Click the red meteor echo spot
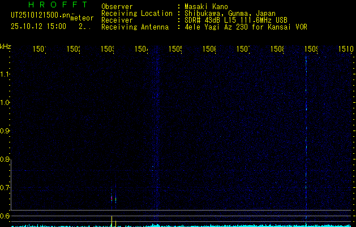Image resolution: width=356 pixels, height=227 pixels. [x=111, y=199]
